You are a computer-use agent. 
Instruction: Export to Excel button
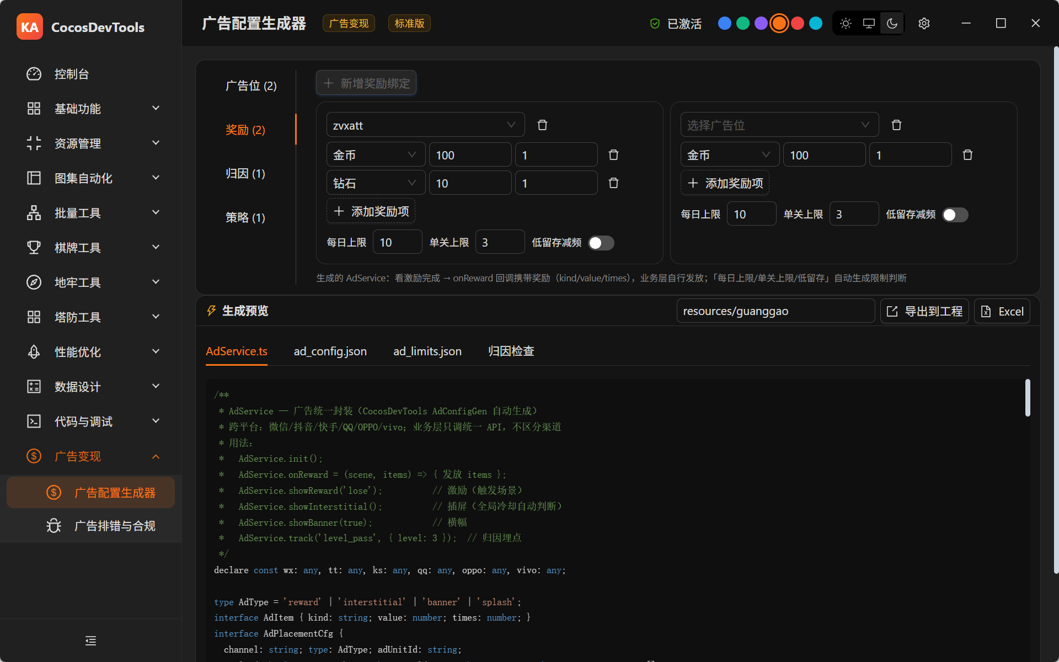click(x=1002, y=311)
